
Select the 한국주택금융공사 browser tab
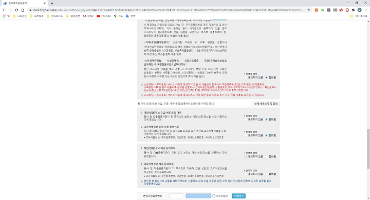[24, 3]
